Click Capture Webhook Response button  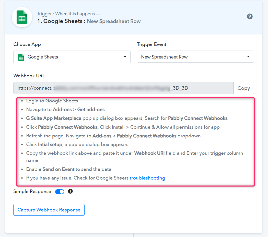click(x=49, y=210)
